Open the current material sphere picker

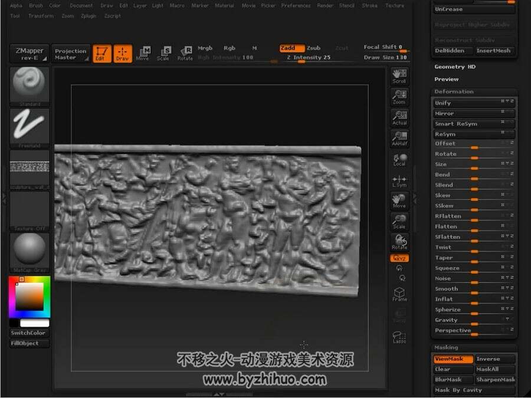[x=29, y=252]
